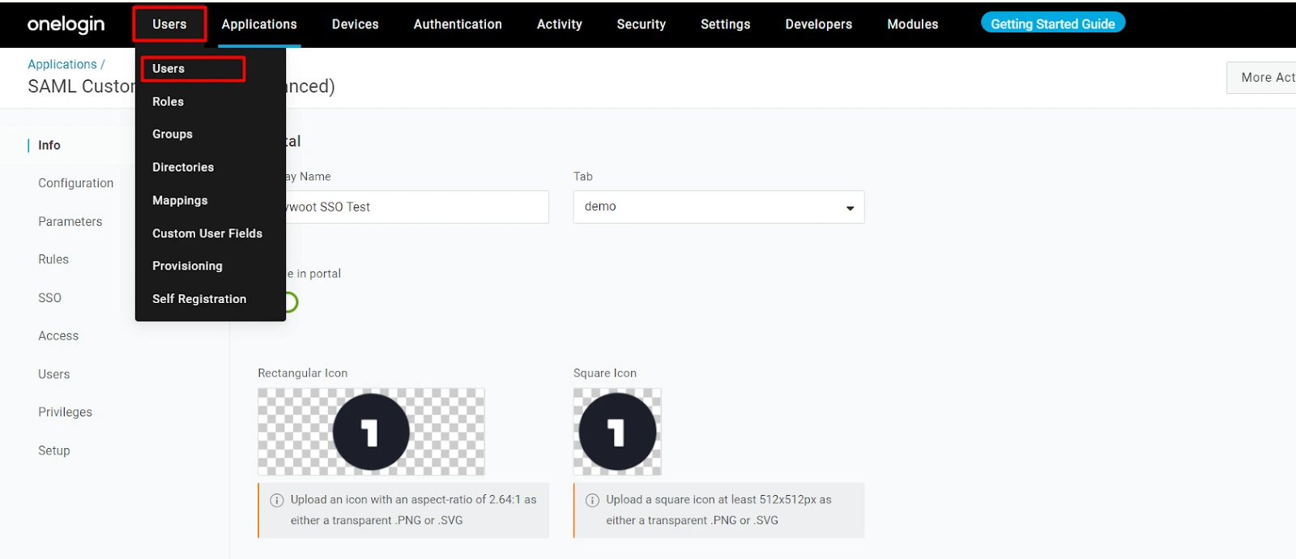Toggle the Visible in portal switch
The width and height of the screenshot is (1296, 559).
[291, 302]
